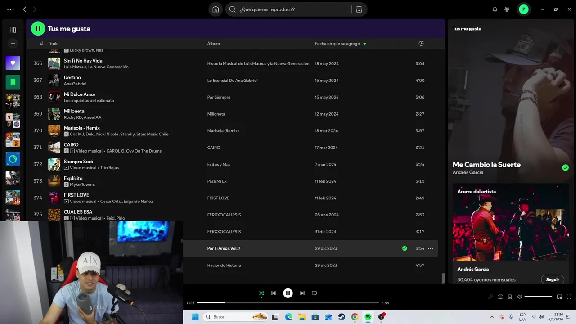
Task: Open album Haciendo Historia
Action: [224, 265]
